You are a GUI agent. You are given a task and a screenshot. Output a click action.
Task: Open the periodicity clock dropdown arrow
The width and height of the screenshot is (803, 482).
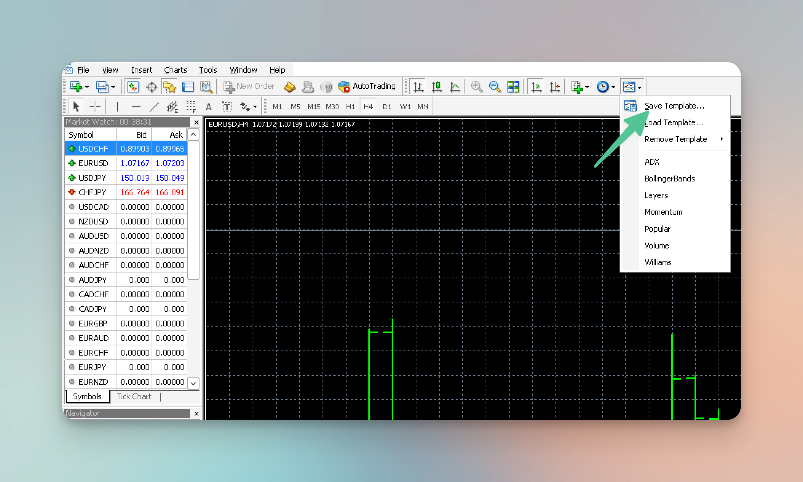coord(613,87)
